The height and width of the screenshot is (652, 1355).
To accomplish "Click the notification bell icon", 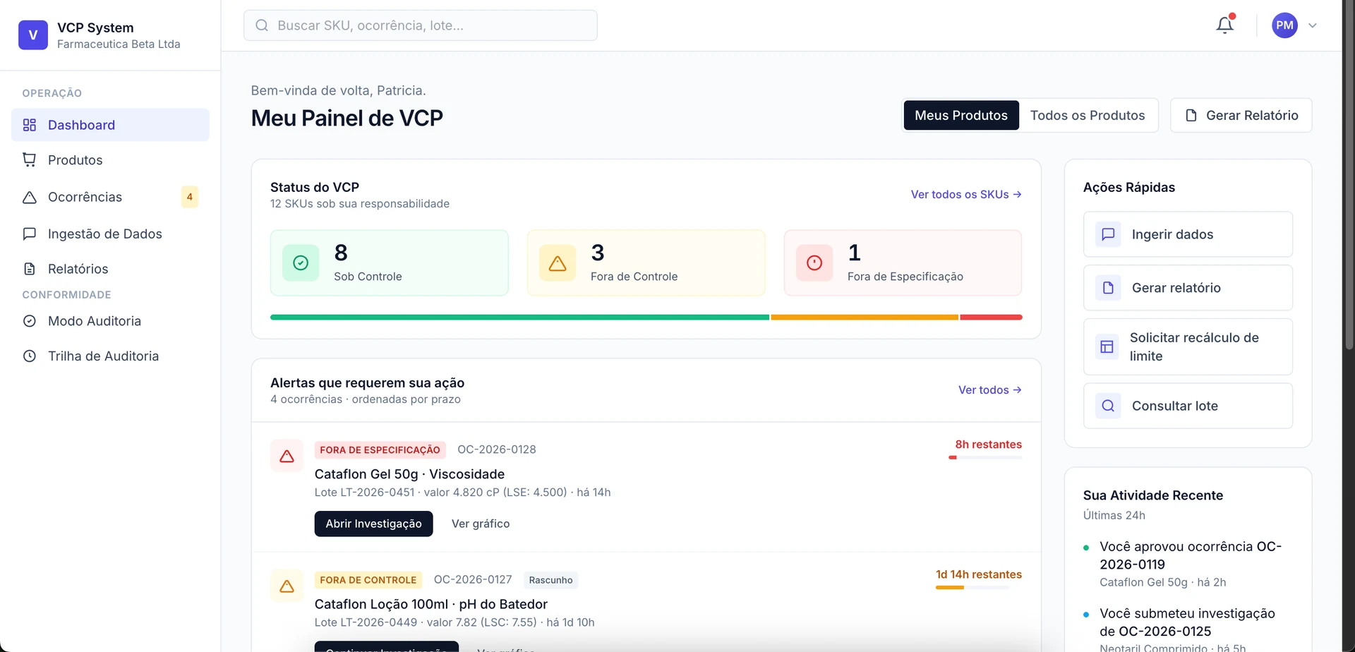I will pos(1224,25).
